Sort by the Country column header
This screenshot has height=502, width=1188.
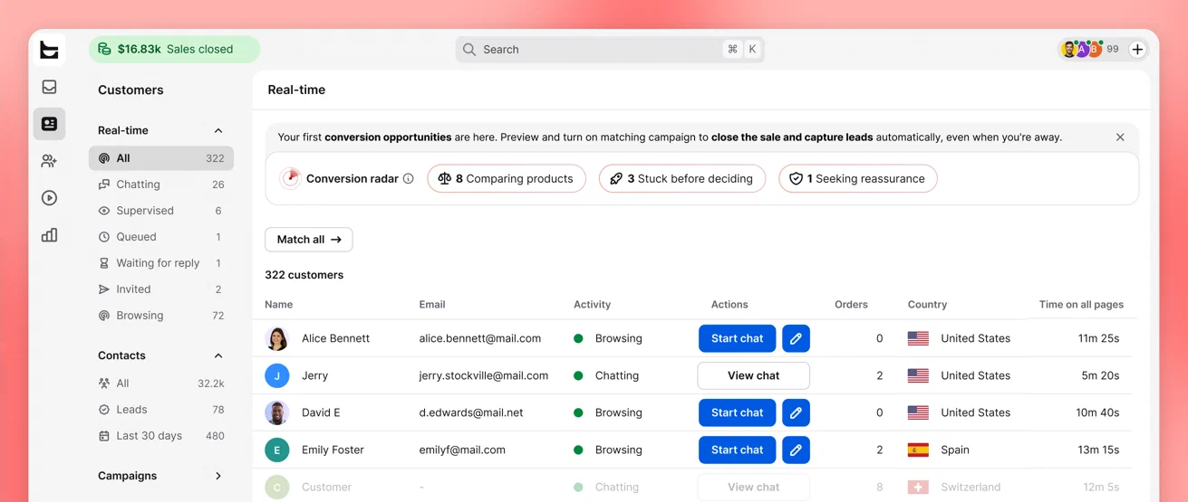pyautogui.click(x=927, y=305)
